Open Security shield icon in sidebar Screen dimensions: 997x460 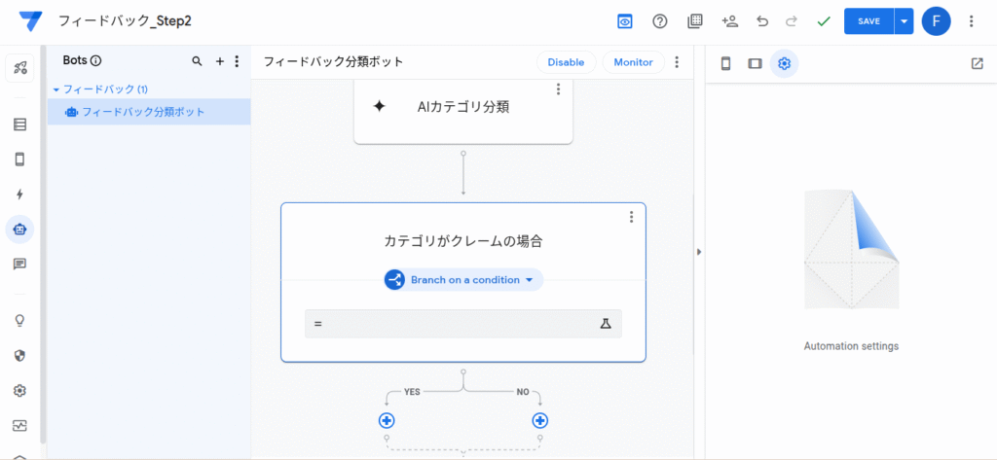click(19, 356)
